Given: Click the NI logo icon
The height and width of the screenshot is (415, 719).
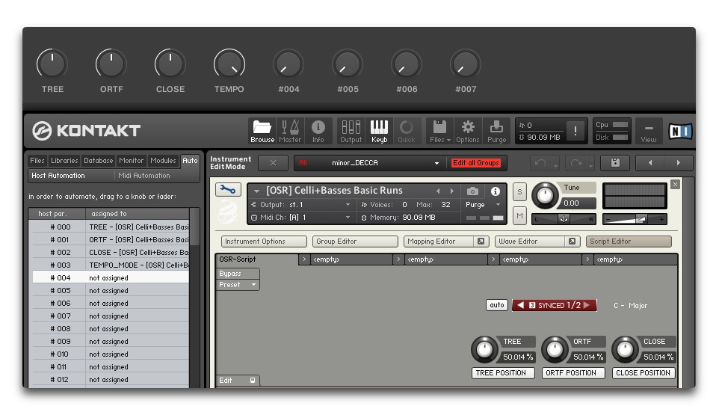Looking at the screenshot, I should pos(680,132).
